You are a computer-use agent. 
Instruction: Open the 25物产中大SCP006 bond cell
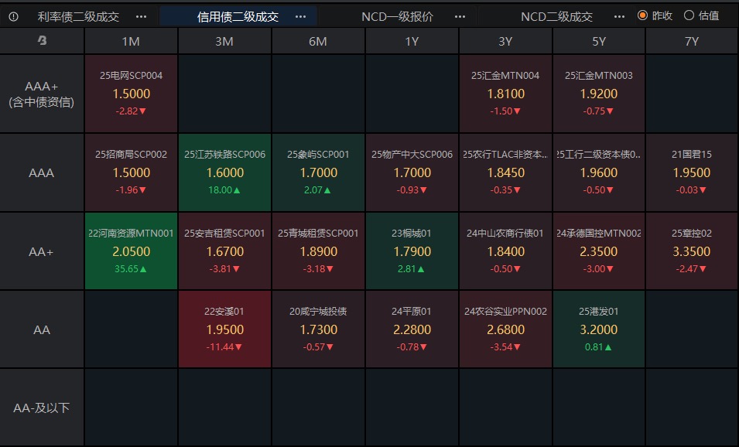[x=412, y=173]
